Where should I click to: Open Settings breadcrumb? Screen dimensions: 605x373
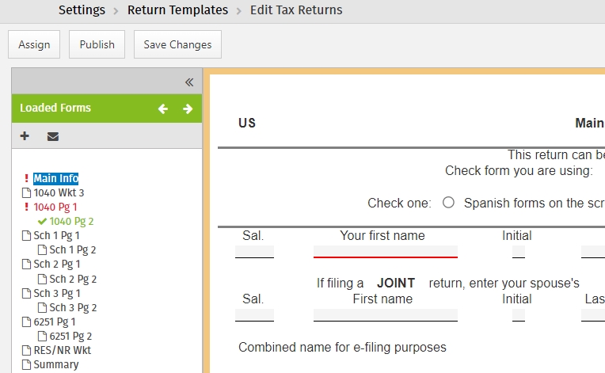82,10
